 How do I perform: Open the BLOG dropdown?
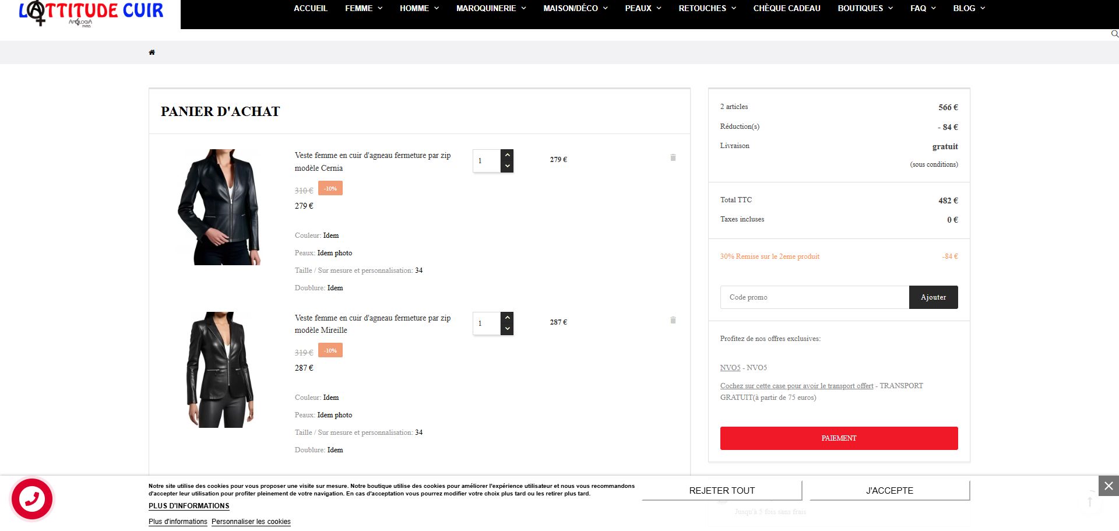(969, 8)
